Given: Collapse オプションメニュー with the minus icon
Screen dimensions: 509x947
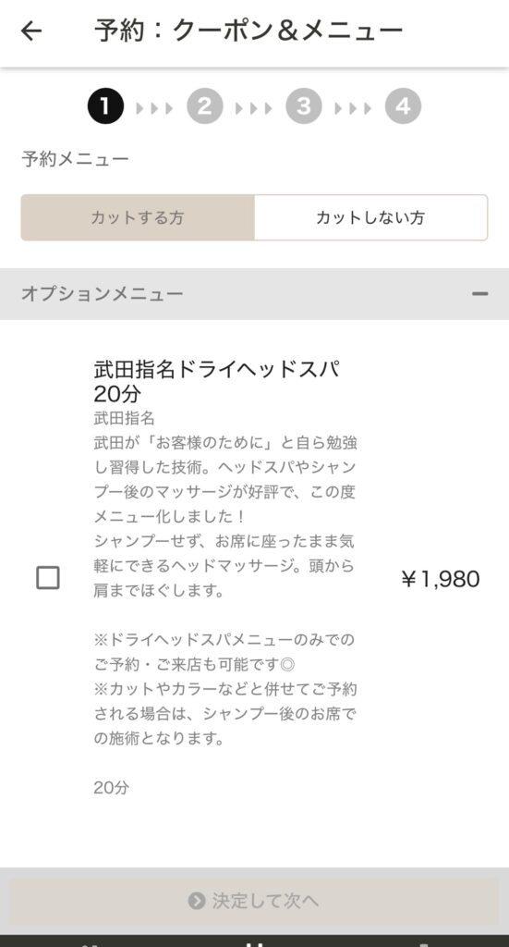Looking at the screenshot, I should [x=480, y=294].
